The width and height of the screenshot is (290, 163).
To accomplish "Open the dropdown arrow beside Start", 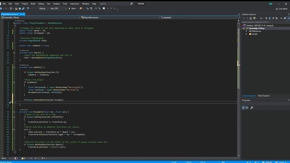I will pos(77,9).
